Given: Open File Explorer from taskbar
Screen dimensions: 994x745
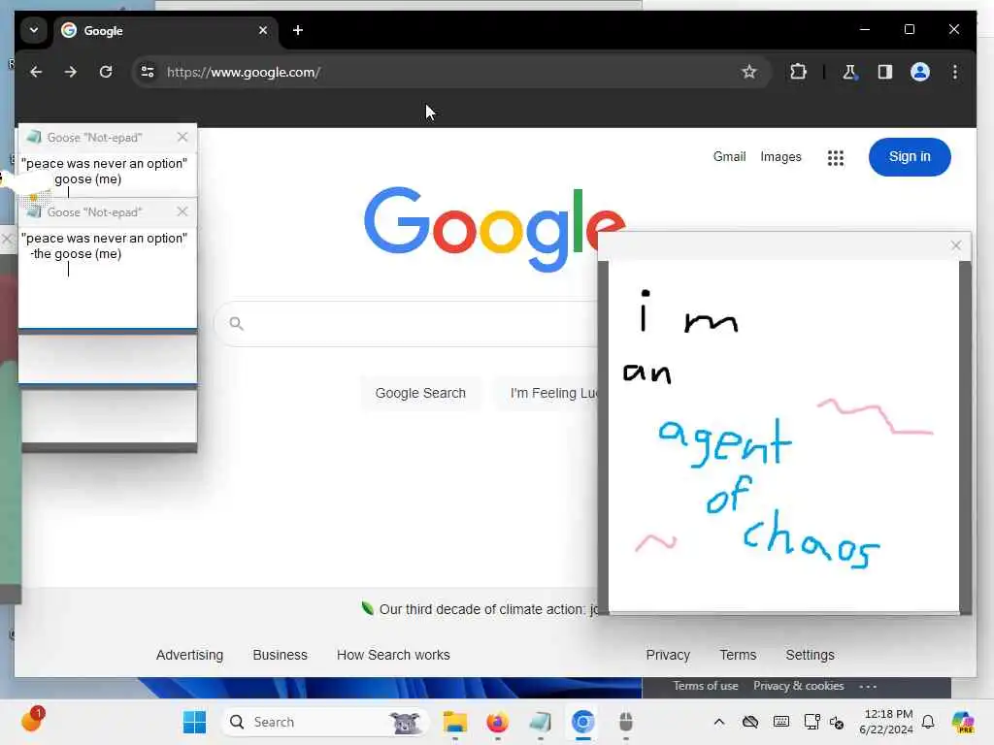Looking at the screenshot, I should pos(454,722).
